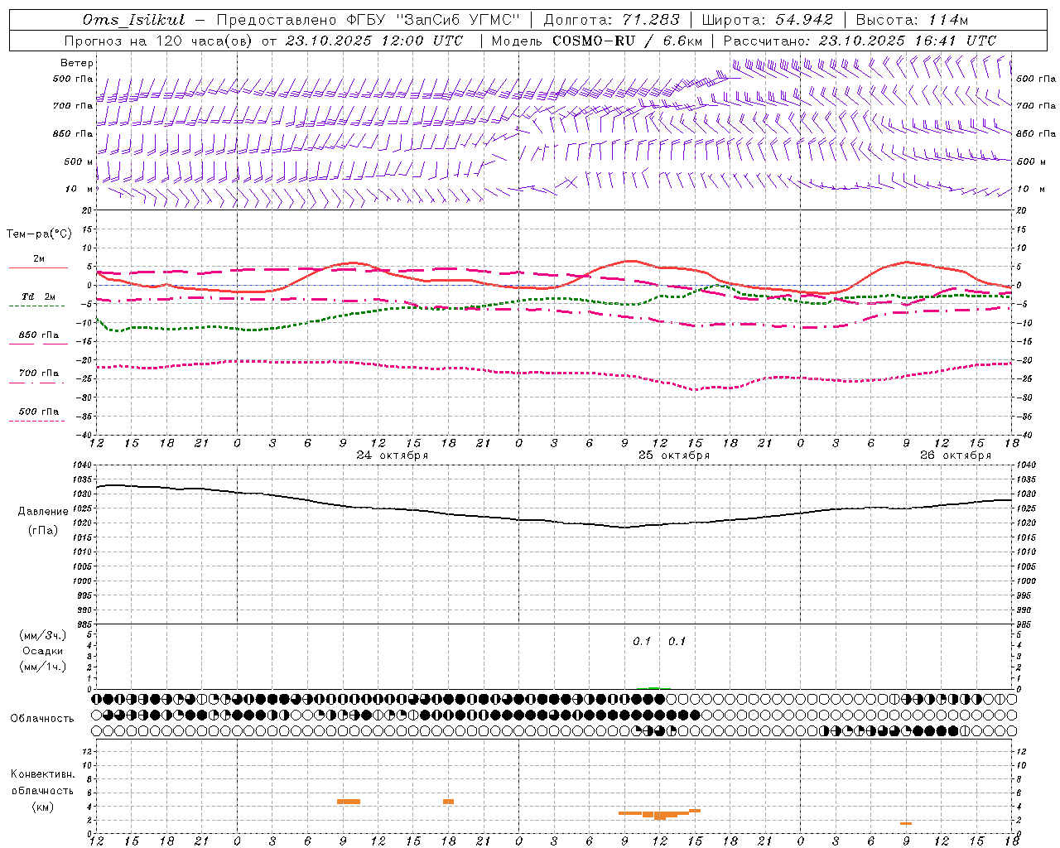
Task: Click the 25 октября date label
Action: click(674, 455)
